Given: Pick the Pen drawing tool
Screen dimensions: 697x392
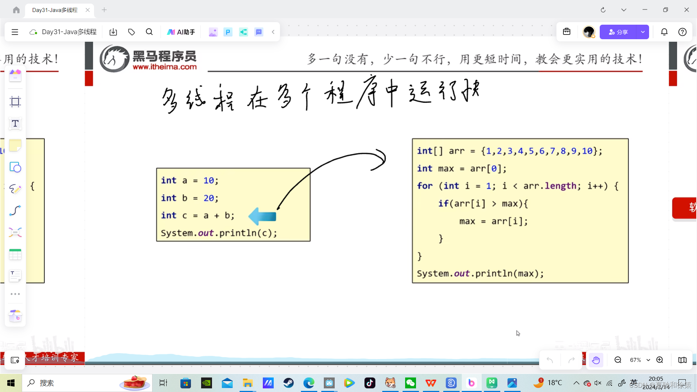Looking at the screenshot, I should coord(15,189).
